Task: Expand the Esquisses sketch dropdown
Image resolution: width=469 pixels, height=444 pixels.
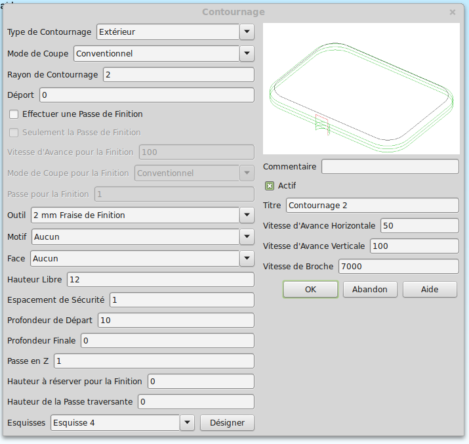Action: [x=187, y=423]
